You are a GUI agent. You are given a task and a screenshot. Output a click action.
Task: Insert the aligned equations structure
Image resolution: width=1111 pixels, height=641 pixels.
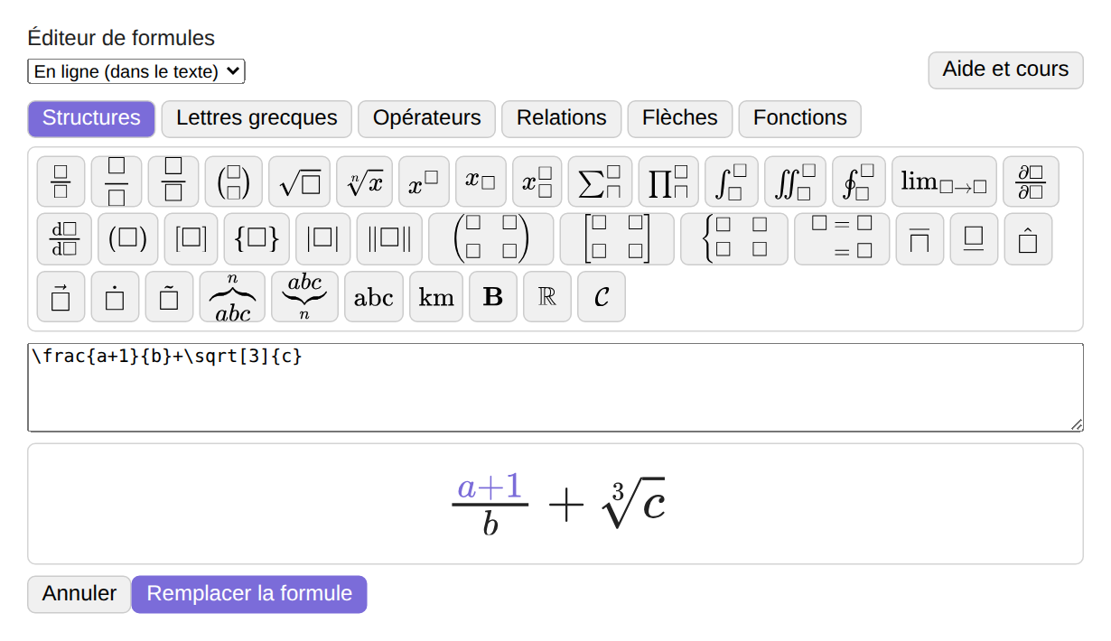click(x=842, y=239)
